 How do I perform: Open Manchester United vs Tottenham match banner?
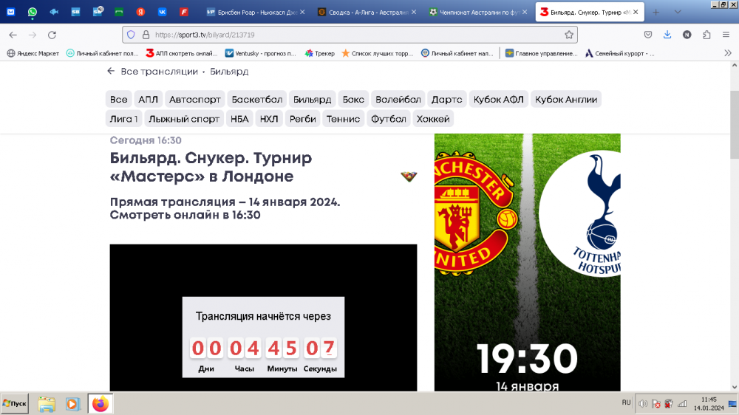pos(527,262)
